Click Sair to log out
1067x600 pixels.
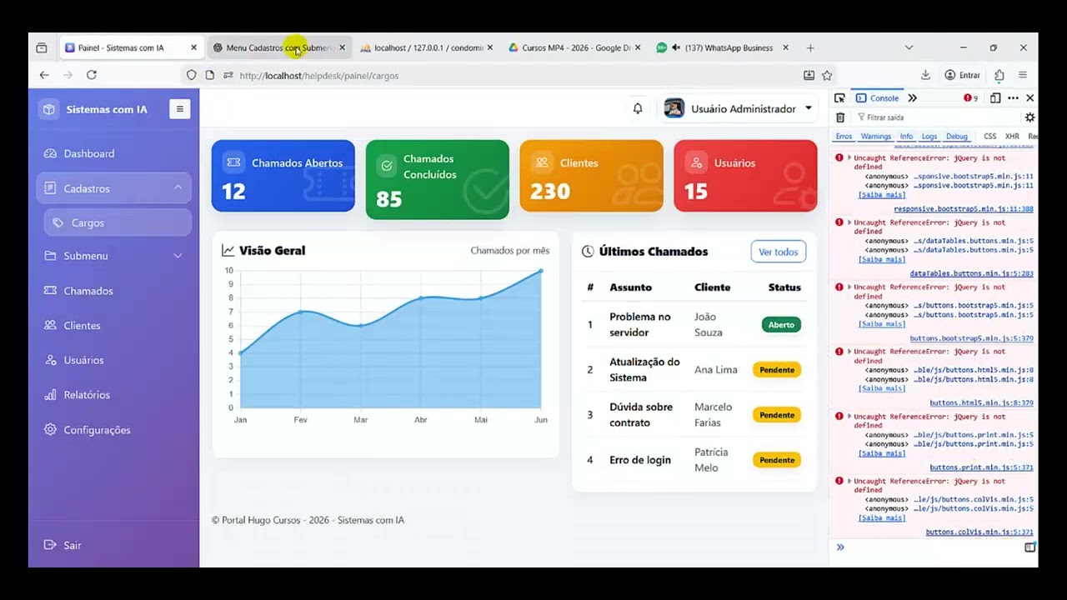63,545
